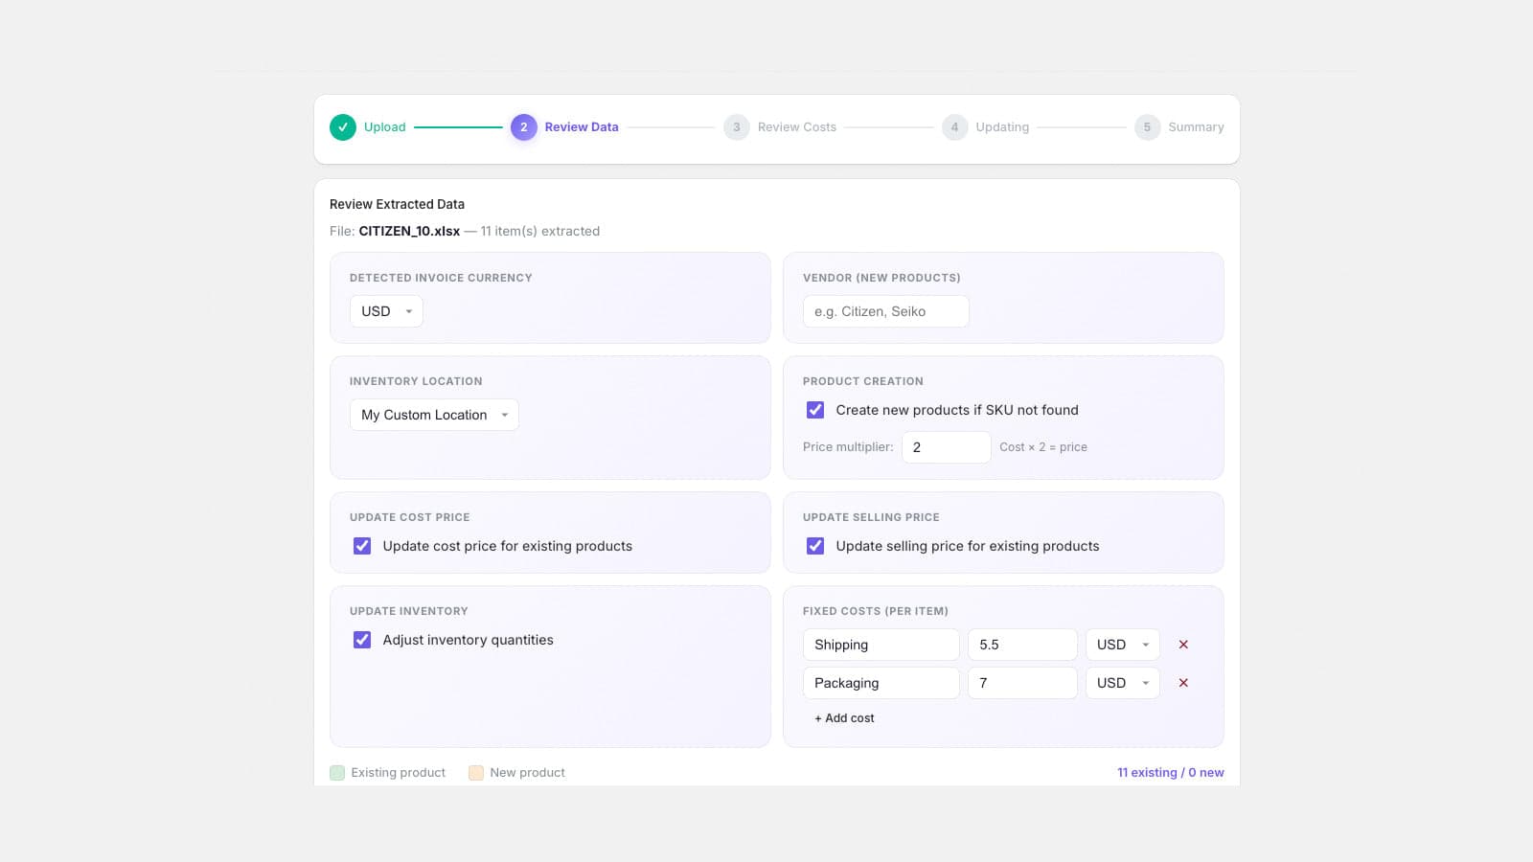The height and width of the screenshot is (862, 1533).
Task: Click the step 5 Summary circle
Action: pyautogui.click(x=1147, y=127)
